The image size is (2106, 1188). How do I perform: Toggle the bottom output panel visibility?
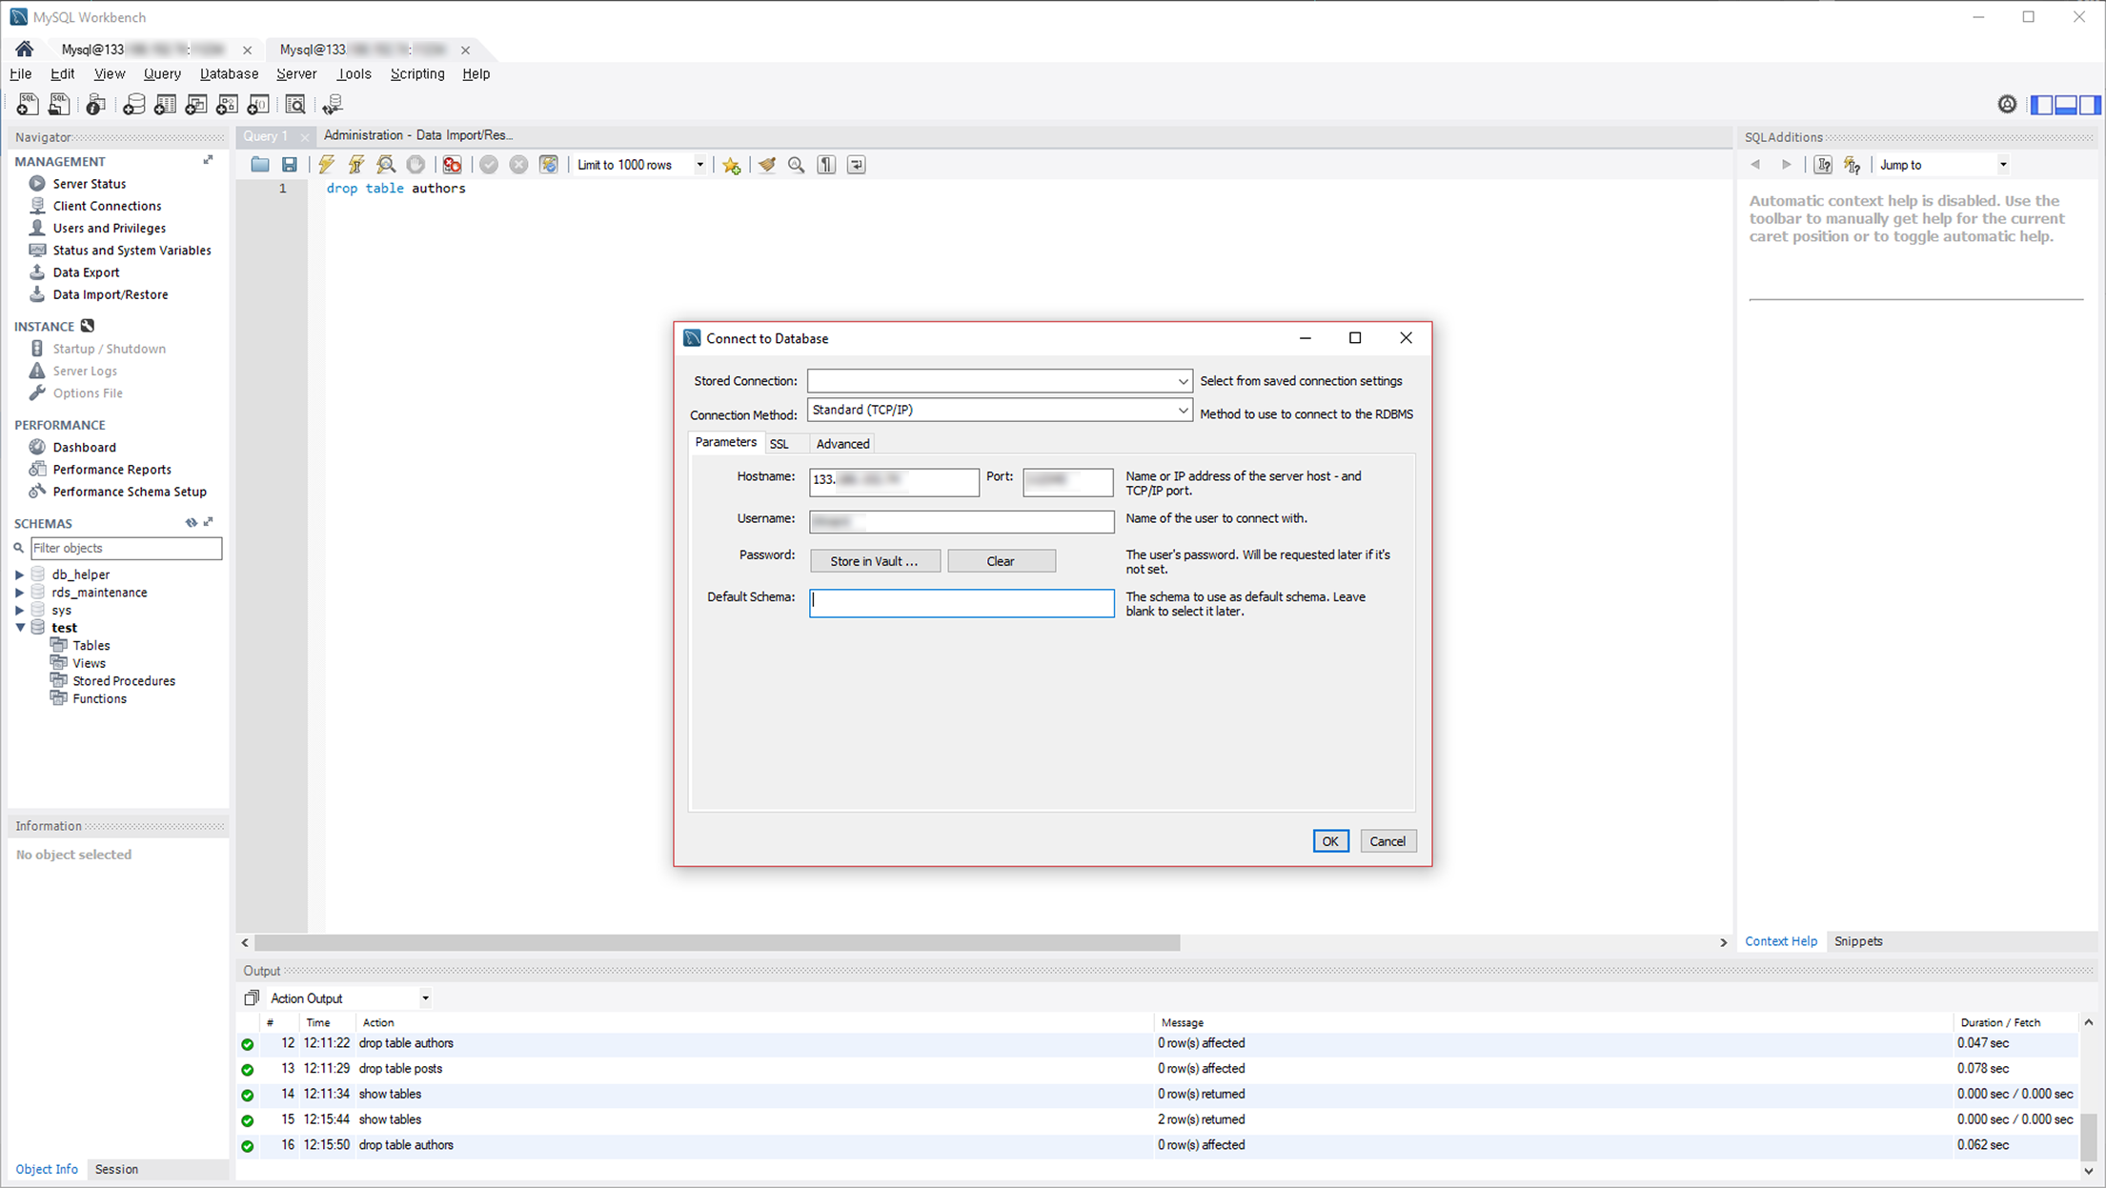[x=2065, y=105]
